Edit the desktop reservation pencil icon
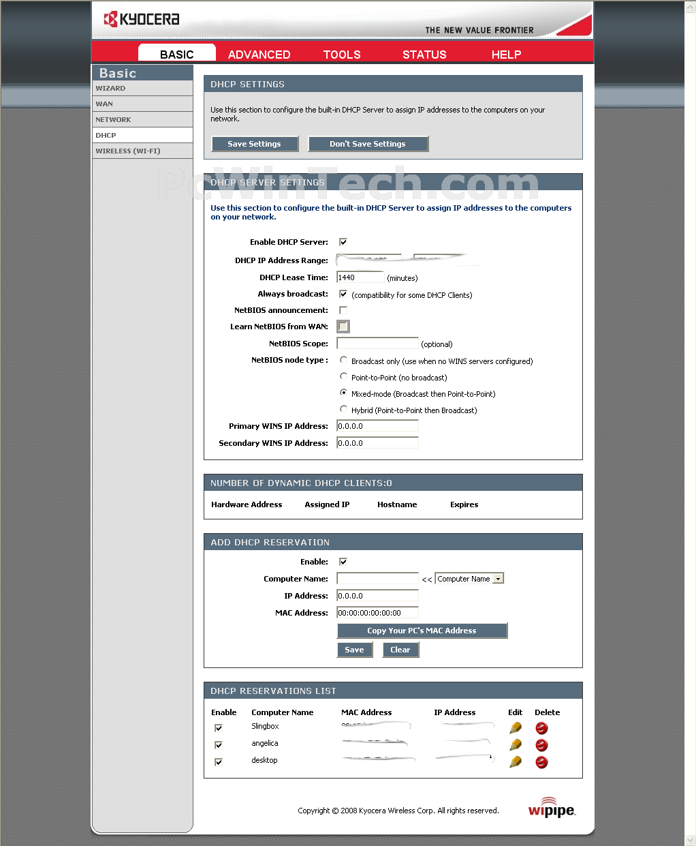This screenshot has width=696, height=846. coord(516,762)
